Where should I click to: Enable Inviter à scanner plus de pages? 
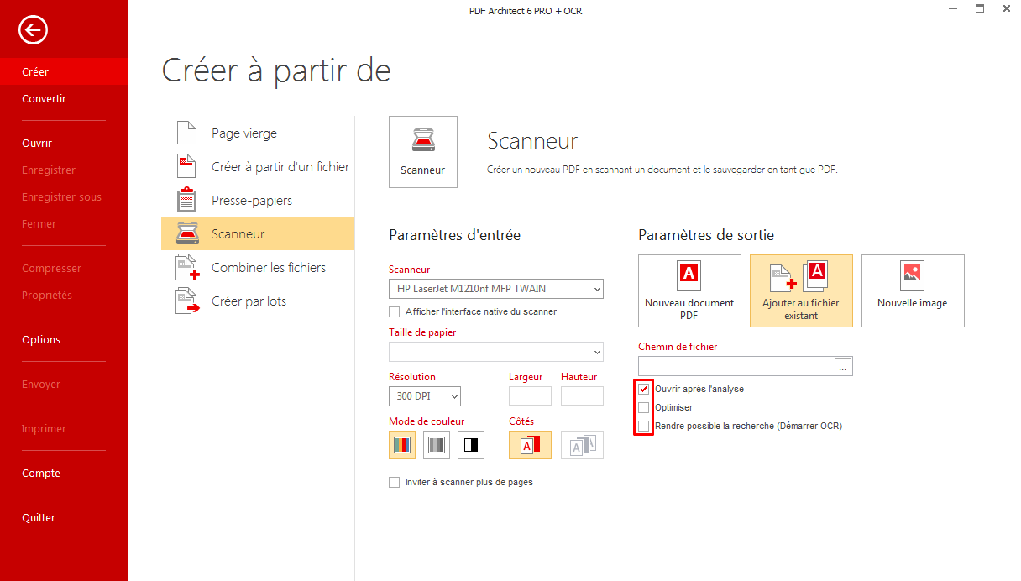click(x=395, y=482)
